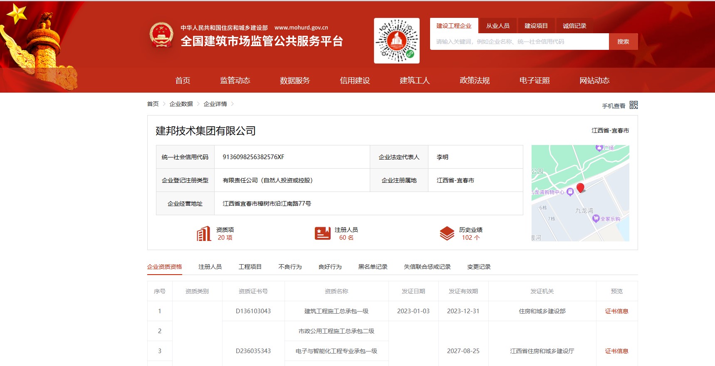The height and width of the screenshot is (366, 715).
Task: Click the legal representative name 李明
Action: pos(443,157)
